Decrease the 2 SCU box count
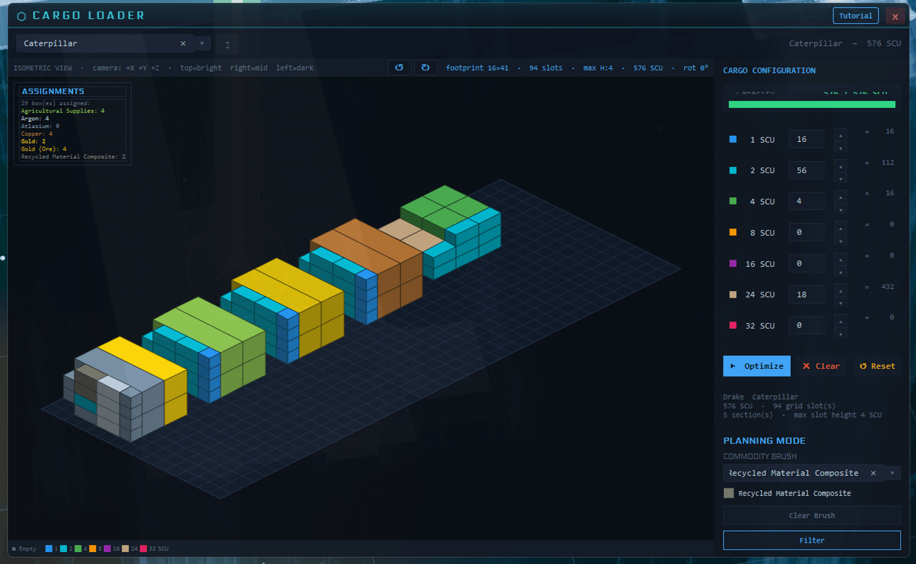Image resolution: width=916 pixels, height=564 pixels. 841,179
